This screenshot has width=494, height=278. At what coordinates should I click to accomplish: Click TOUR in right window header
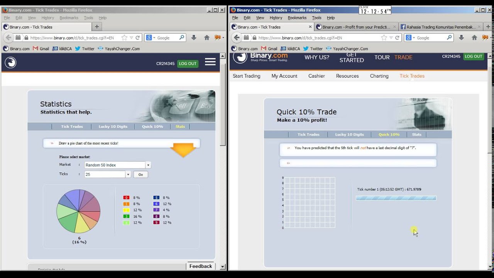(382, 57)
